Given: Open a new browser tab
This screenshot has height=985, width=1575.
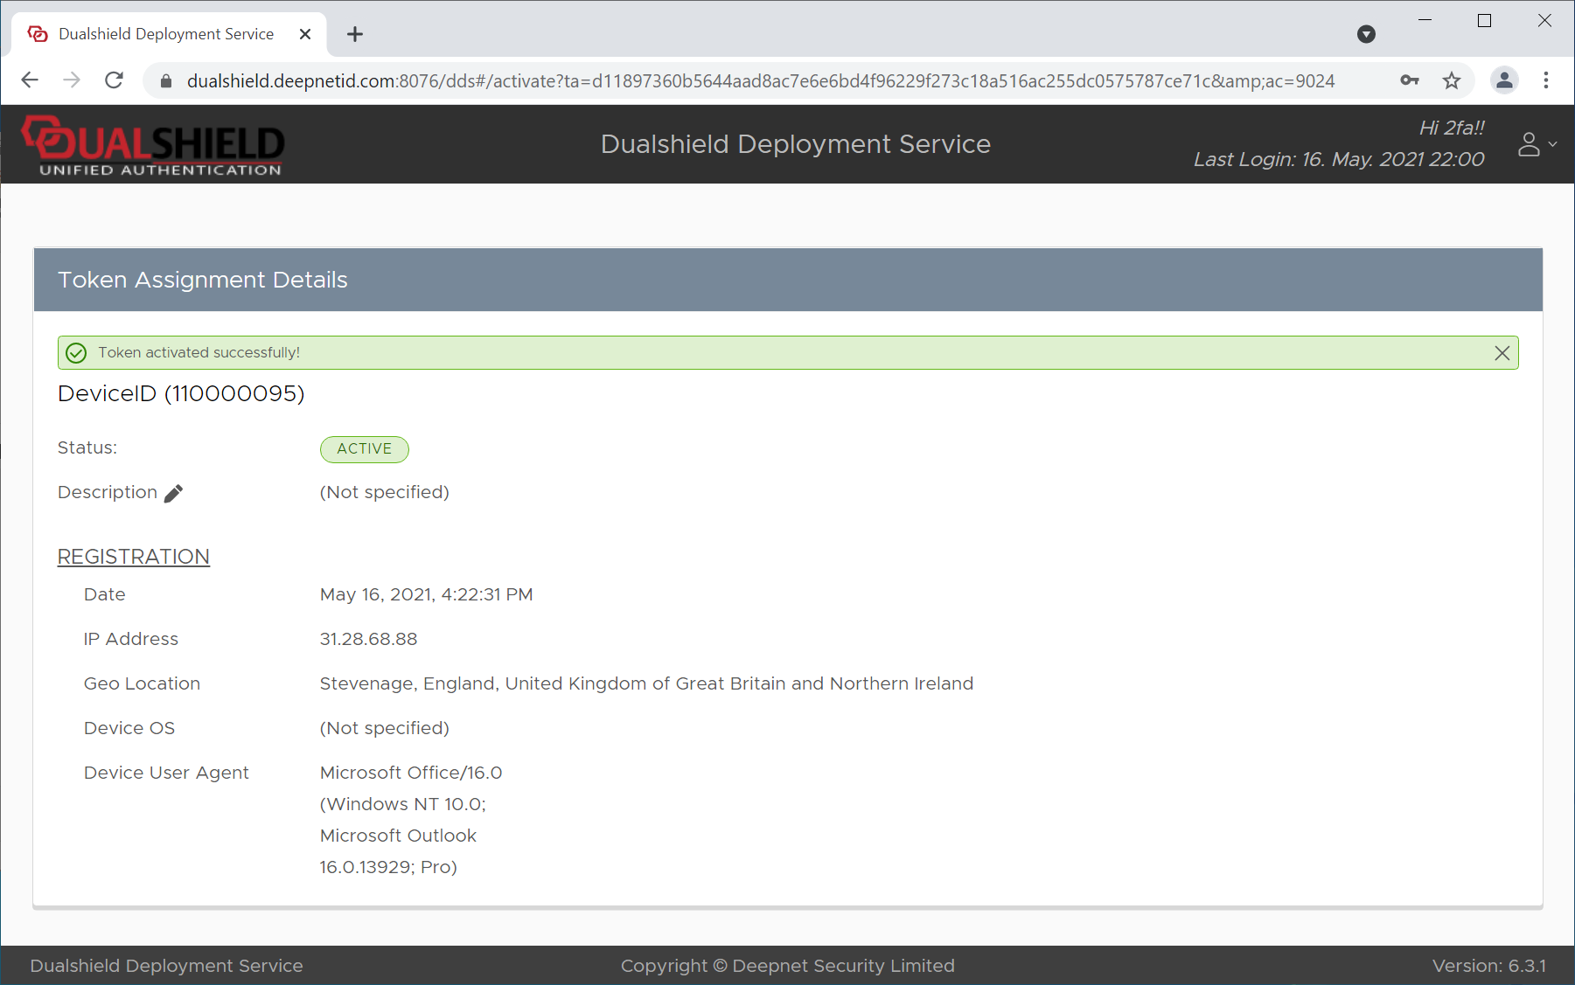Looking at the screenshot, I should pyautogui.click(x=354, y=35).
